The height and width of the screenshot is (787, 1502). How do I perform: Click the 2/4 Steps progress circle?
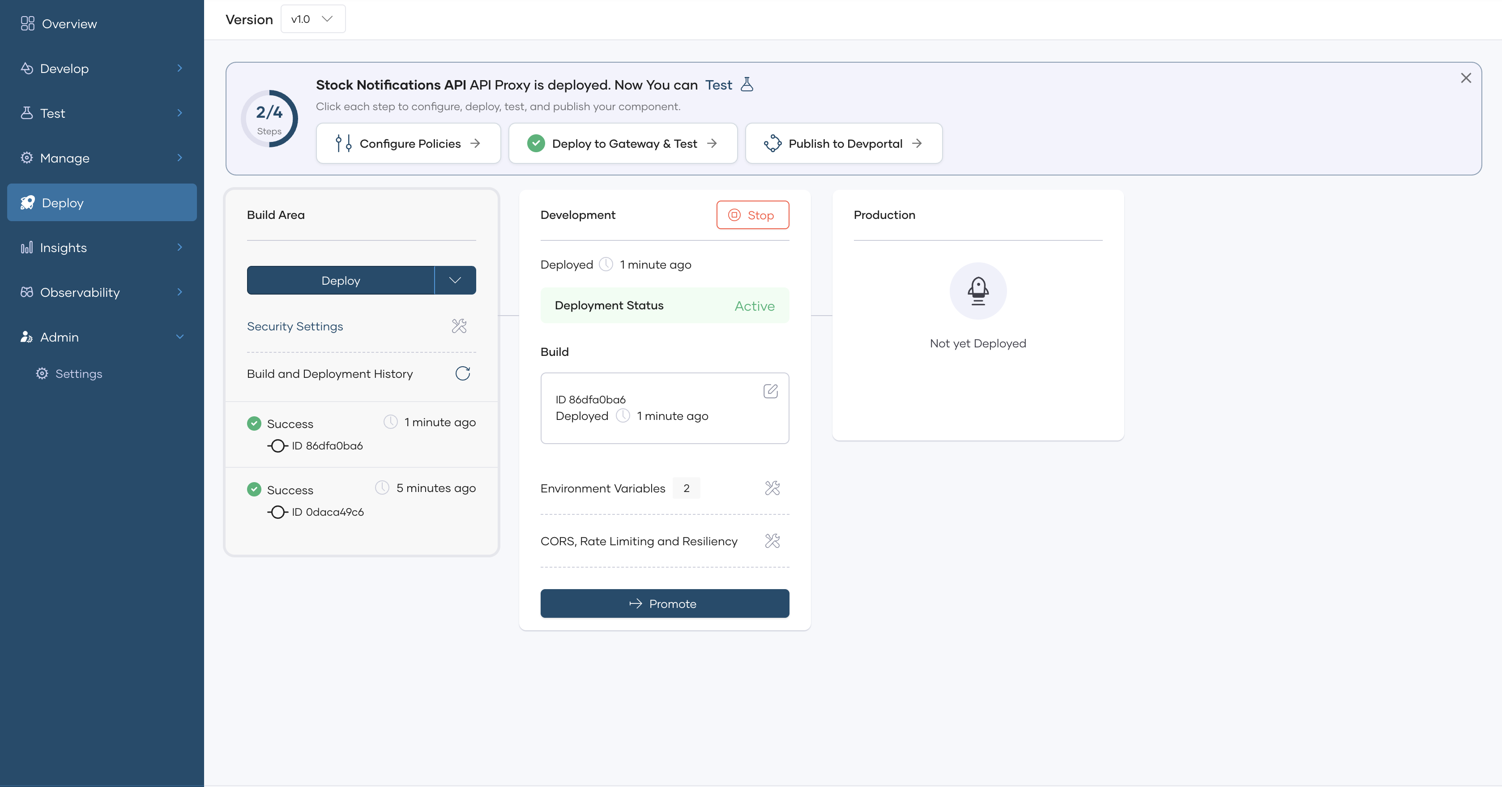(x=269, y=119)
